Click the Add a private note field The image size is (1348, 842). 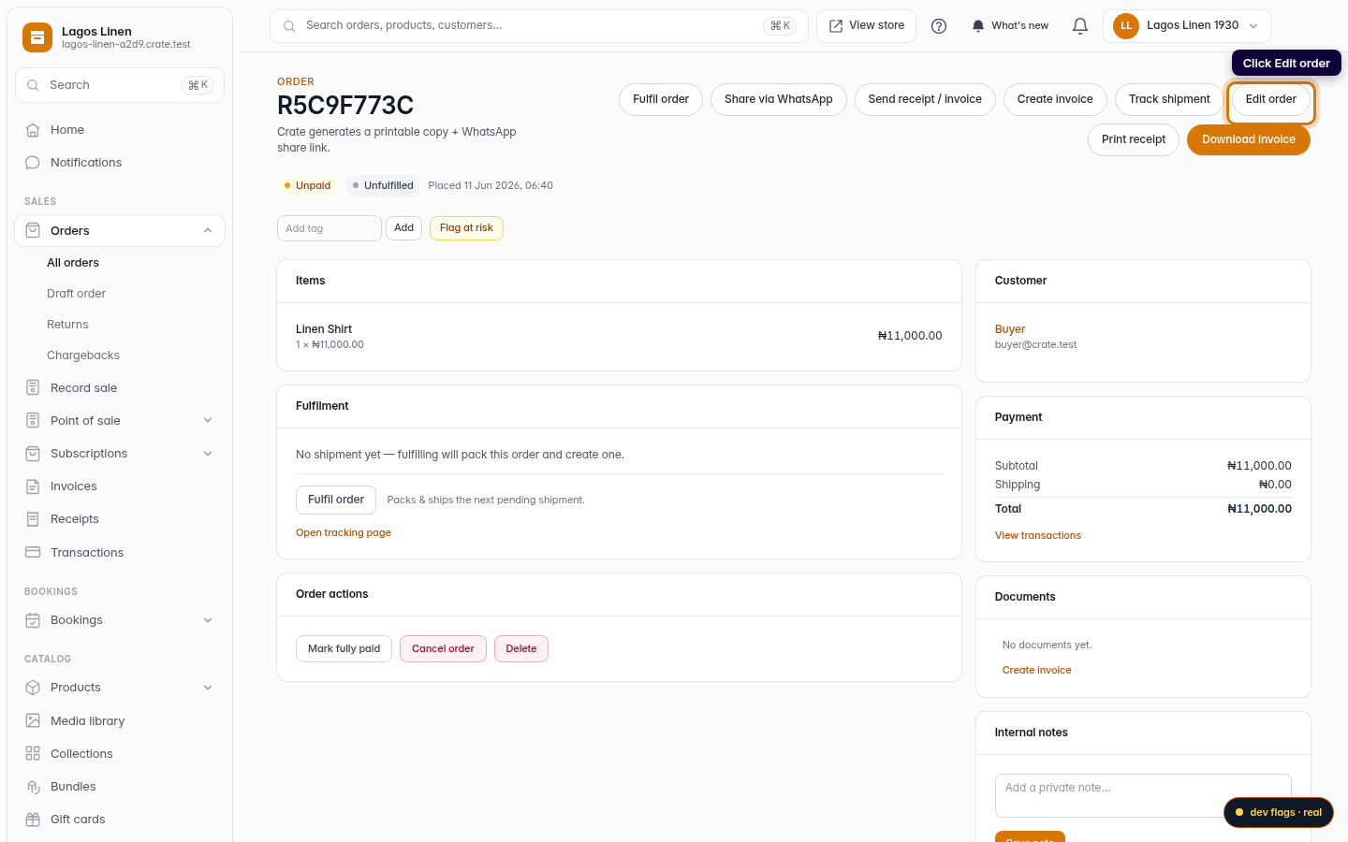(1143, 795)
